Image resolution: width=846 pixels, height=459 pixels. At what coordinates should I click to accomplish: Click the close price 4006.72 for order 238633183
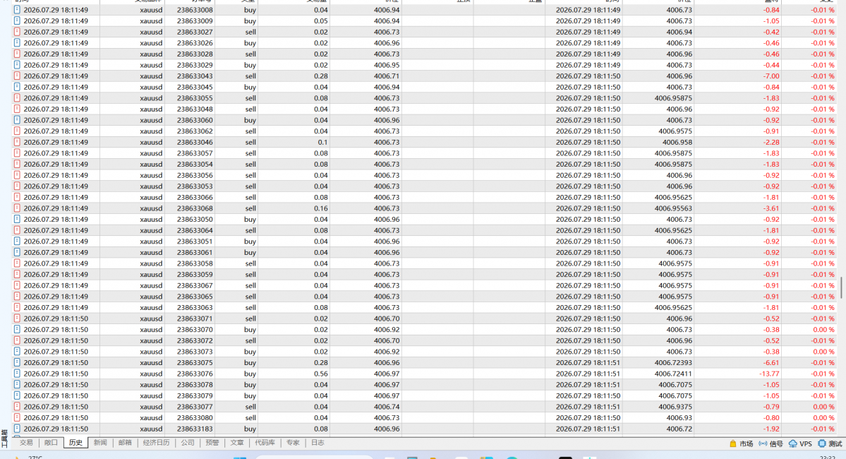(x=679, y=429)
